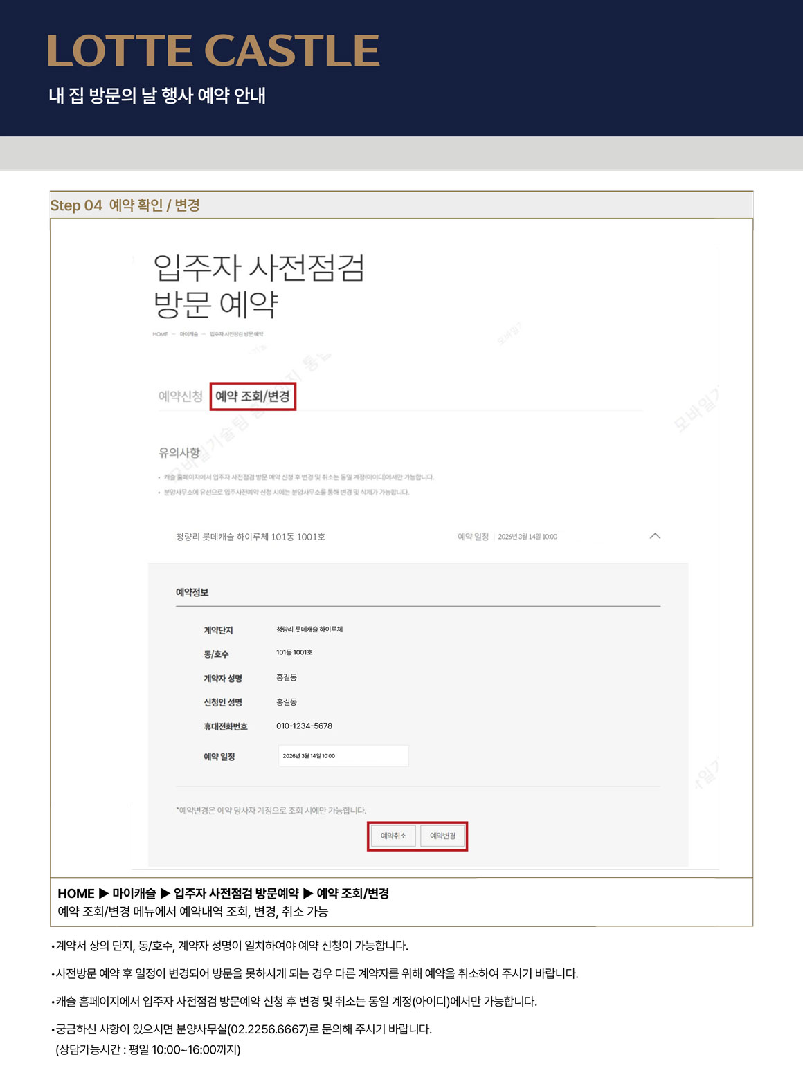Open the HOME breadcrumb link
The height and width of the screenshot is (1066, 803).
pos(160,334)
